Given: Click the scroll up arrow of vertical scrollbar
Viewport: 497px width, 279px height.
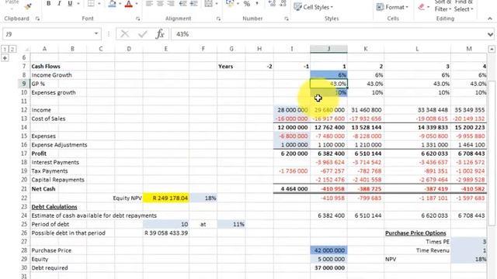Looking at the screenshot, I should (x=492, y=49).
